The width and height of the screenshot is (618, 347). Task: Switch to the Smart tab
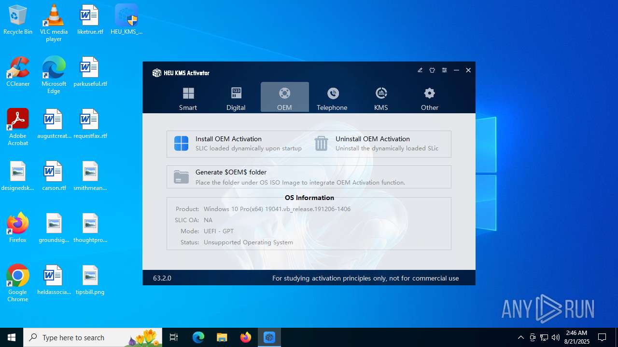coord(188,98)
